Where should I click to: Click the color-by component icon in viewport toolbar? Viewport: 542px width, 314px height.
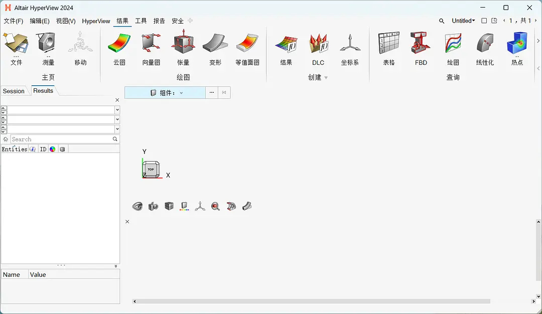pos(184,206)
